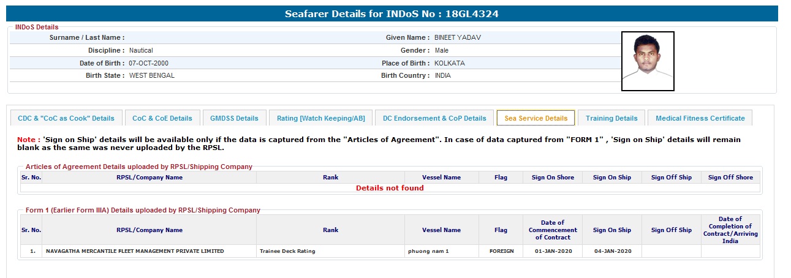Viewport: 791px width, 278px height.
Task: Open the GMDSS Details tab
Action: 234,118
